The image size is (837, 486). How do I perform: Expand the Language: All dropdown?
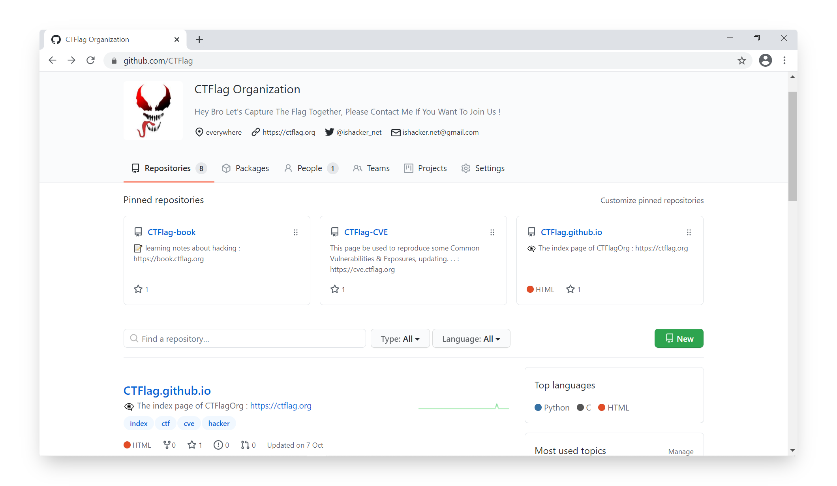point(471,339)
